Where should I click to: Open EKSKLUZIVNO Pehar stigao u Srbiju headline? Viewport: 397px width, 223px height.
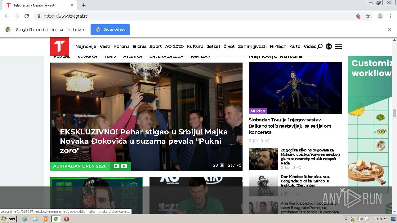coord(144,141)
